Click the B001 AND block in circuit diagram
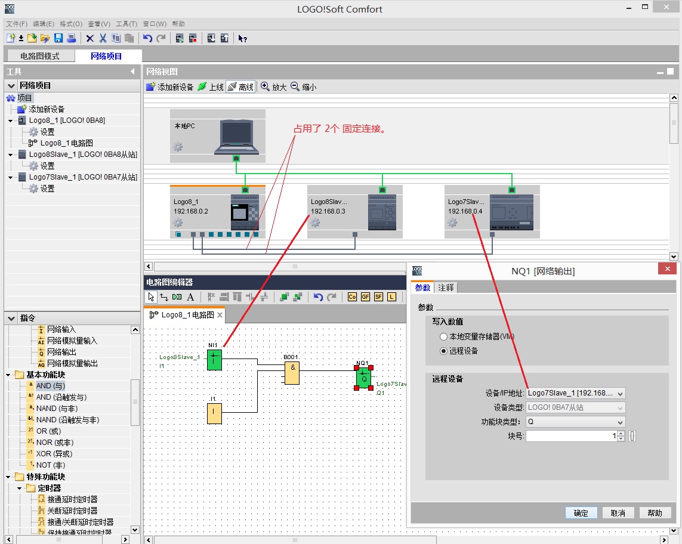This screenshot has width=682, height=544. [x=292, y=373]
